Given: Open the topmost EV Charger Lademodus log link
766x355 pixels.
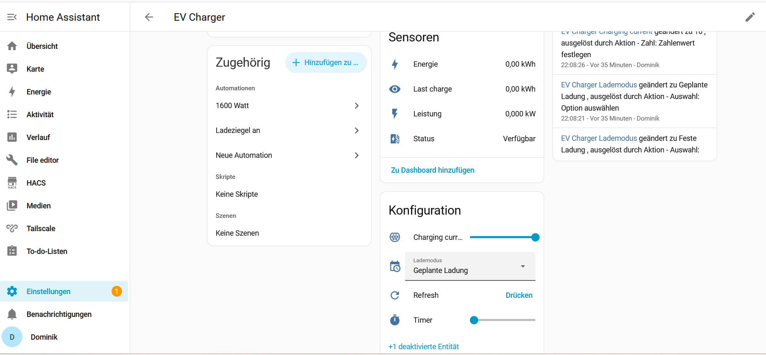Looking at the screenshot, I should coord(599,85).
